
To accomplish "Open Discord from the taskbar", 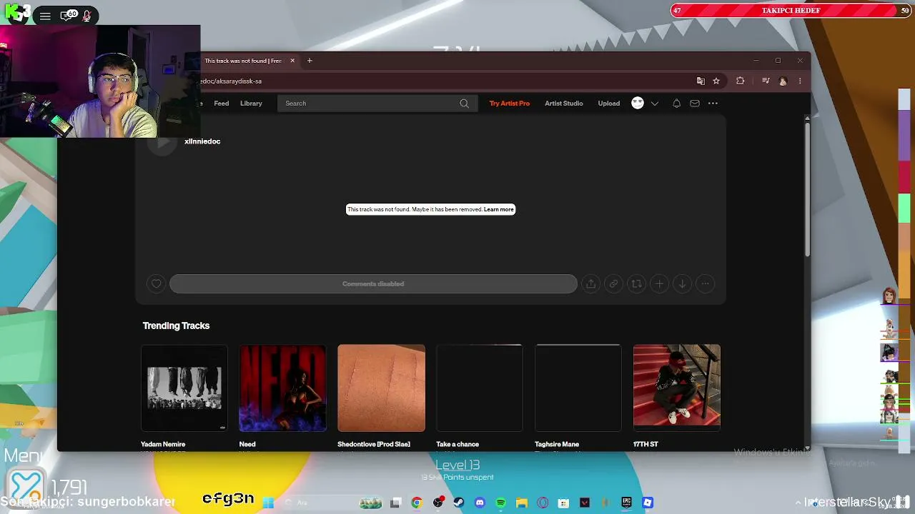I will click(x=480, y=503).
